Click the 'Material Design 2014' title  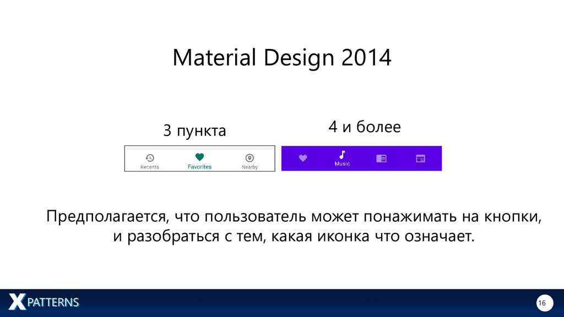[x=282, y=57]
